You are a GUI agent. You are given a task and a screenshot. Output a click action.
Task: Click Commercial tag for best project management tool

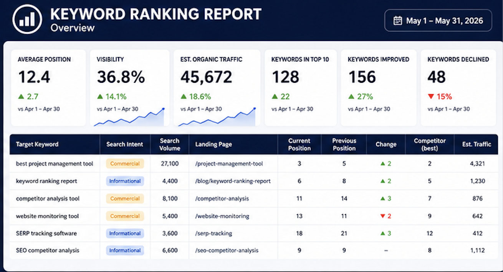tap(125, 164)
